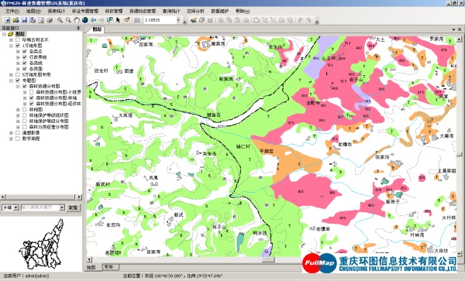The height and width of the screenshot is (281, 465).
Task: Select the zoom out magnifier tool
Action: 68,20
